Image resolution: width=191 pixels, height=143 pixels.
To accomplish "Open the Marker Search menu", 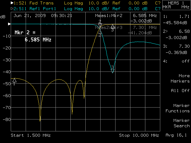I will coord(181,123).
